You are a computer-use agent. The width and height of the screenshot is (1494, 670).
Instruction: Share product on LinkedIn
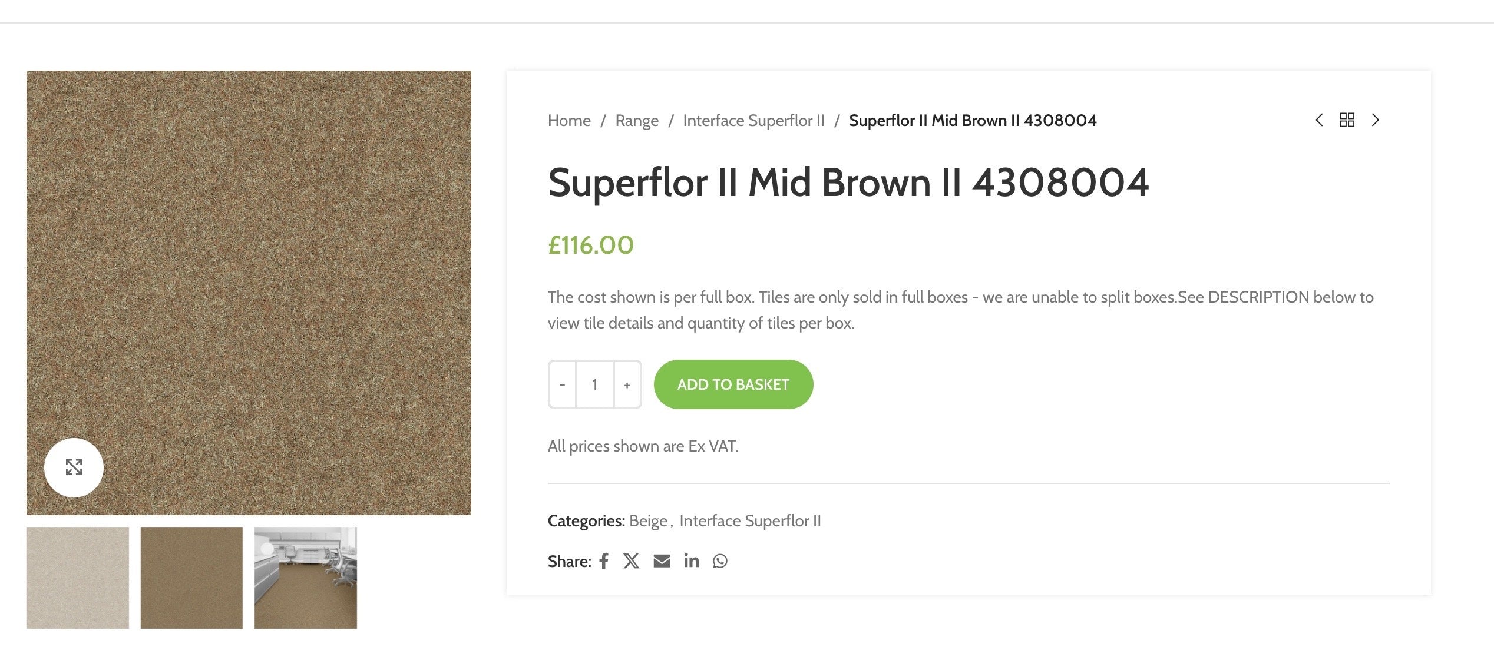[691, 561]
